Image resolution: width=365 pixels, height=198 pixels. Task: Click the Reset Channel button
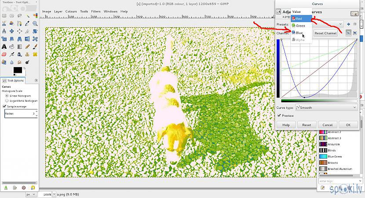(325, 33)
